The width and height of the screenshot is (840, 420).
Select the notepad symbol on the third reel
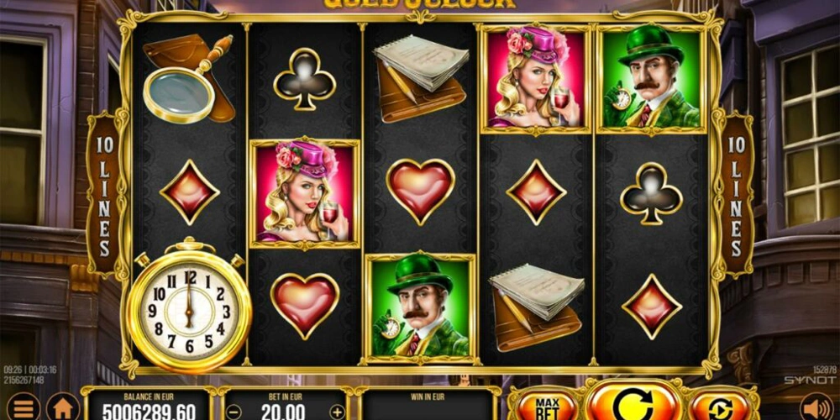click(420, 78)
